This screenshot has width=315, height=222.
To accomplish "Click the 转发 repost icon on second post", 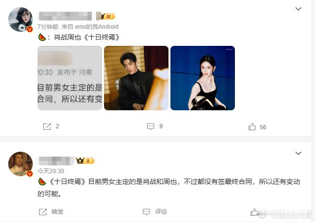I will point(42,212).
